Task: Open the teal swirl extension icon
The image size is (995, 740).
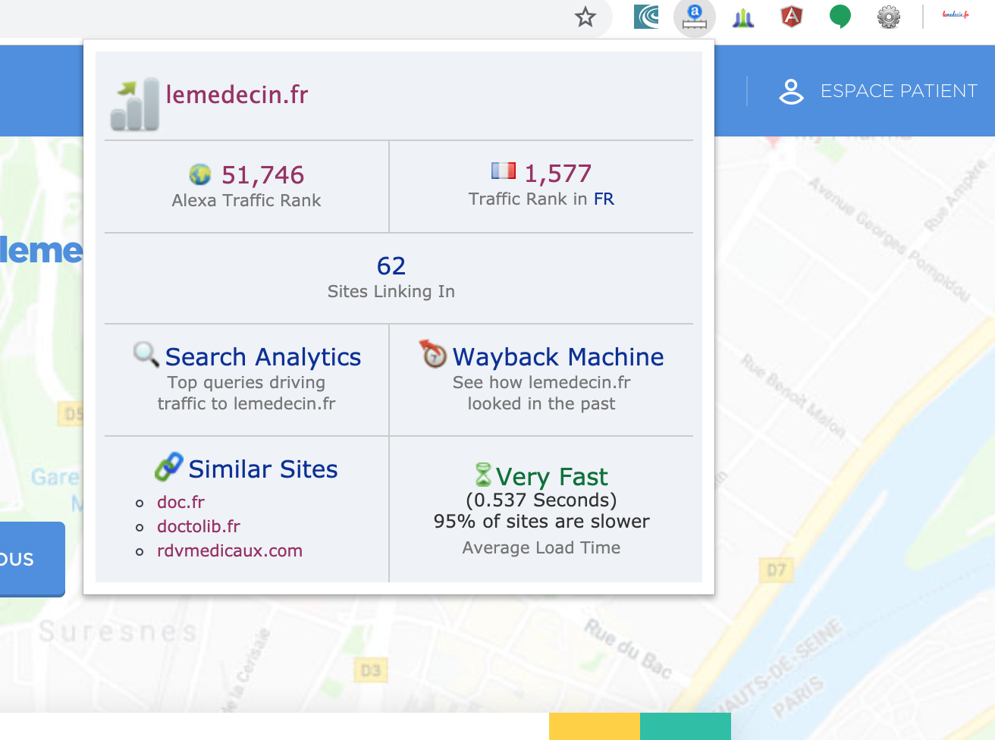Action: pyautogui.click(x=646, y=17)
